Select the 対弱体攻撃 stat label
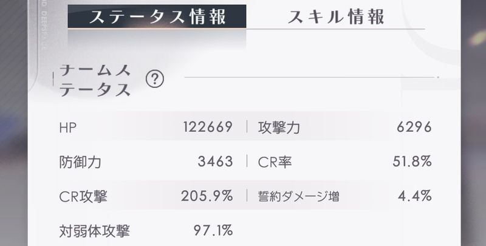This screenshot has width=486, height=246. 94,231
